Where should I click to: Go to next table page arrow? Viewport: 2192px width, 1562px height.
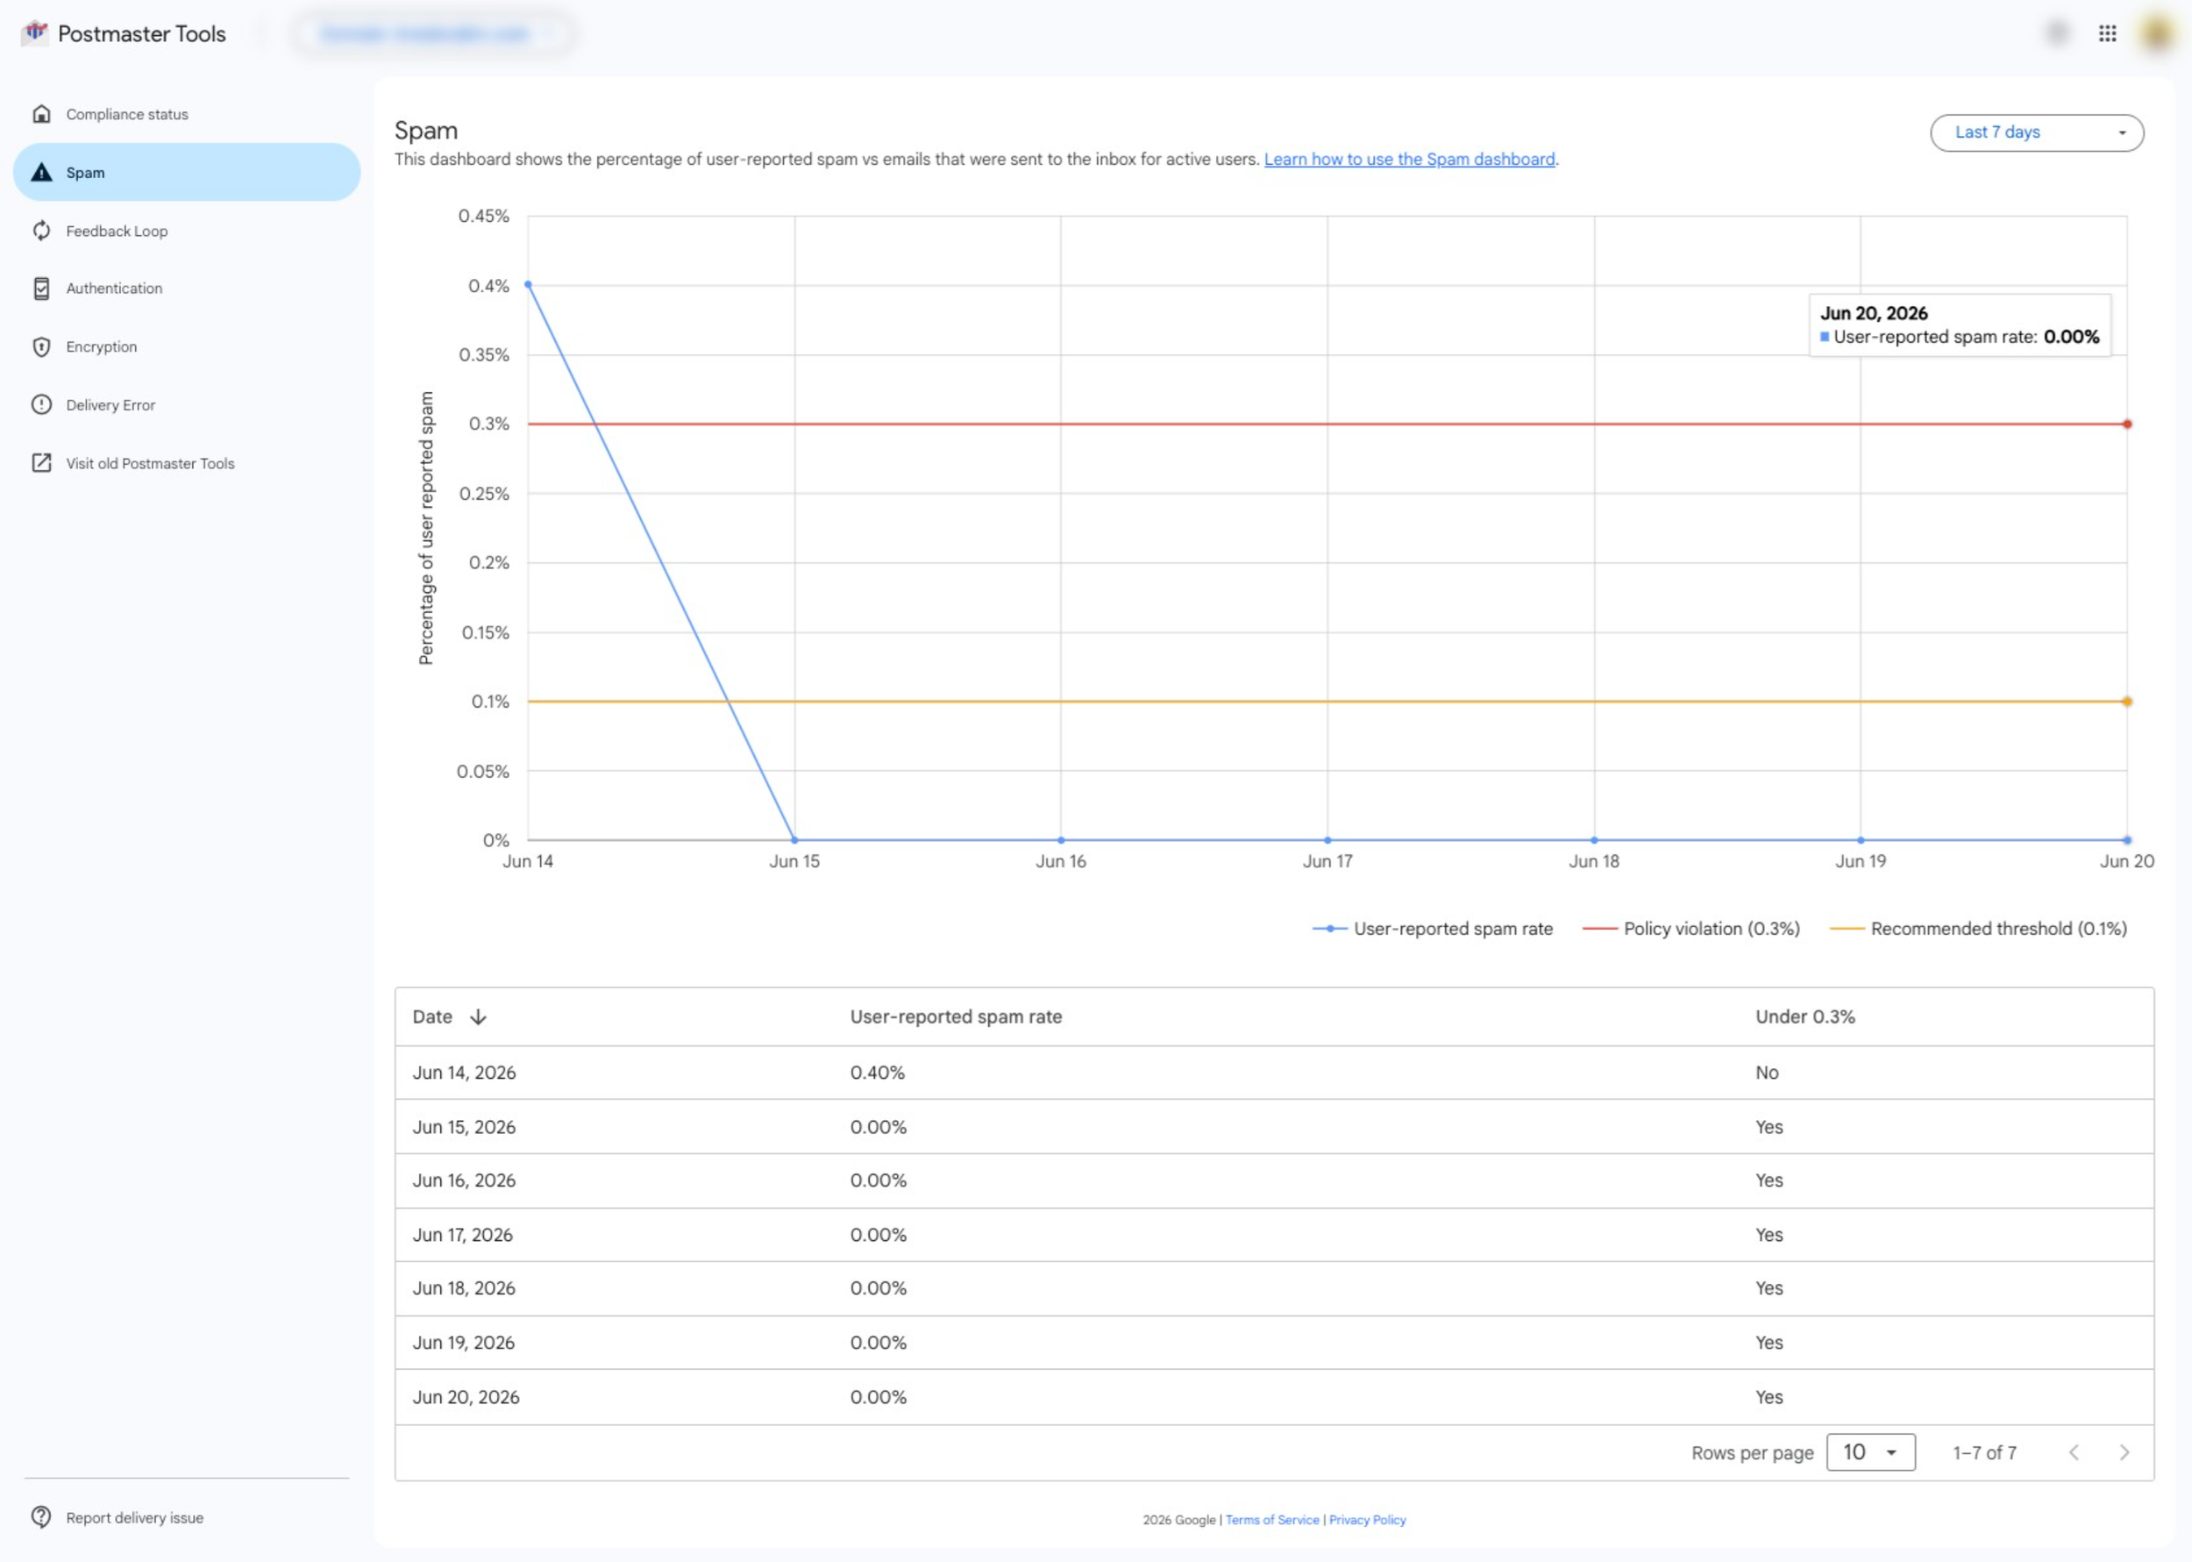[2124, 1452]
